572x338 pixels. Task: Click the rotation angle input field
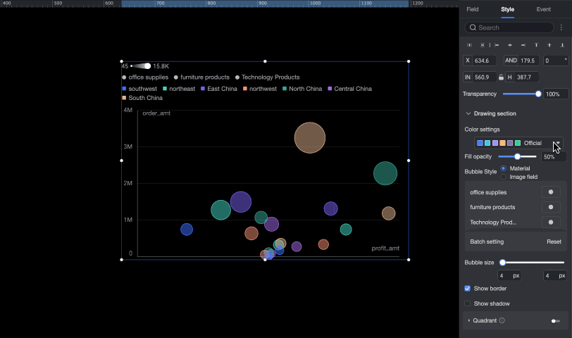556,61
